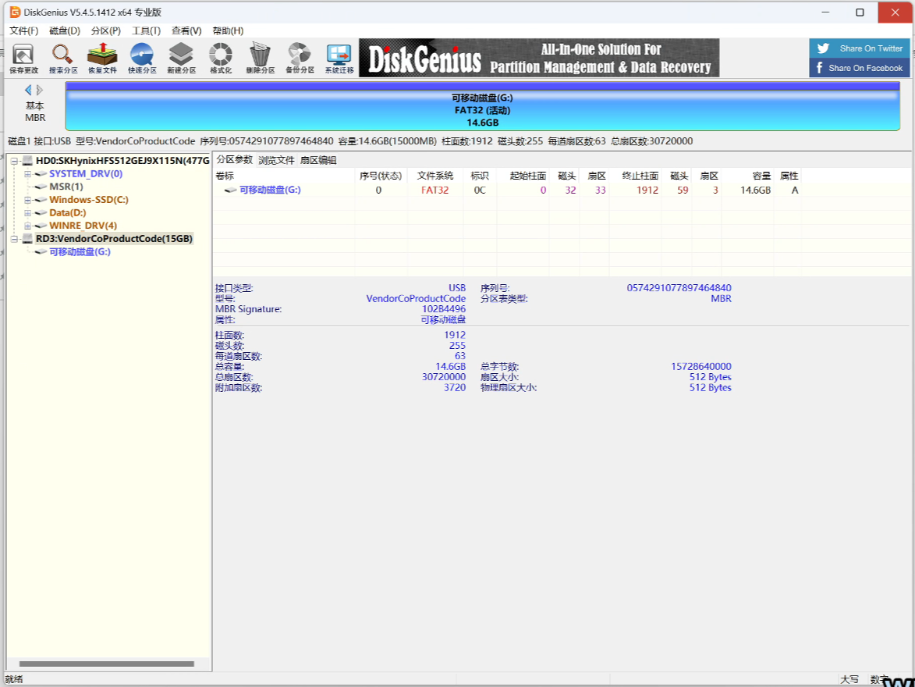Select SYSTEM_DRV(0) partition in tree
The width and height of the screenshot is (915, 687).
pos(86,174)
